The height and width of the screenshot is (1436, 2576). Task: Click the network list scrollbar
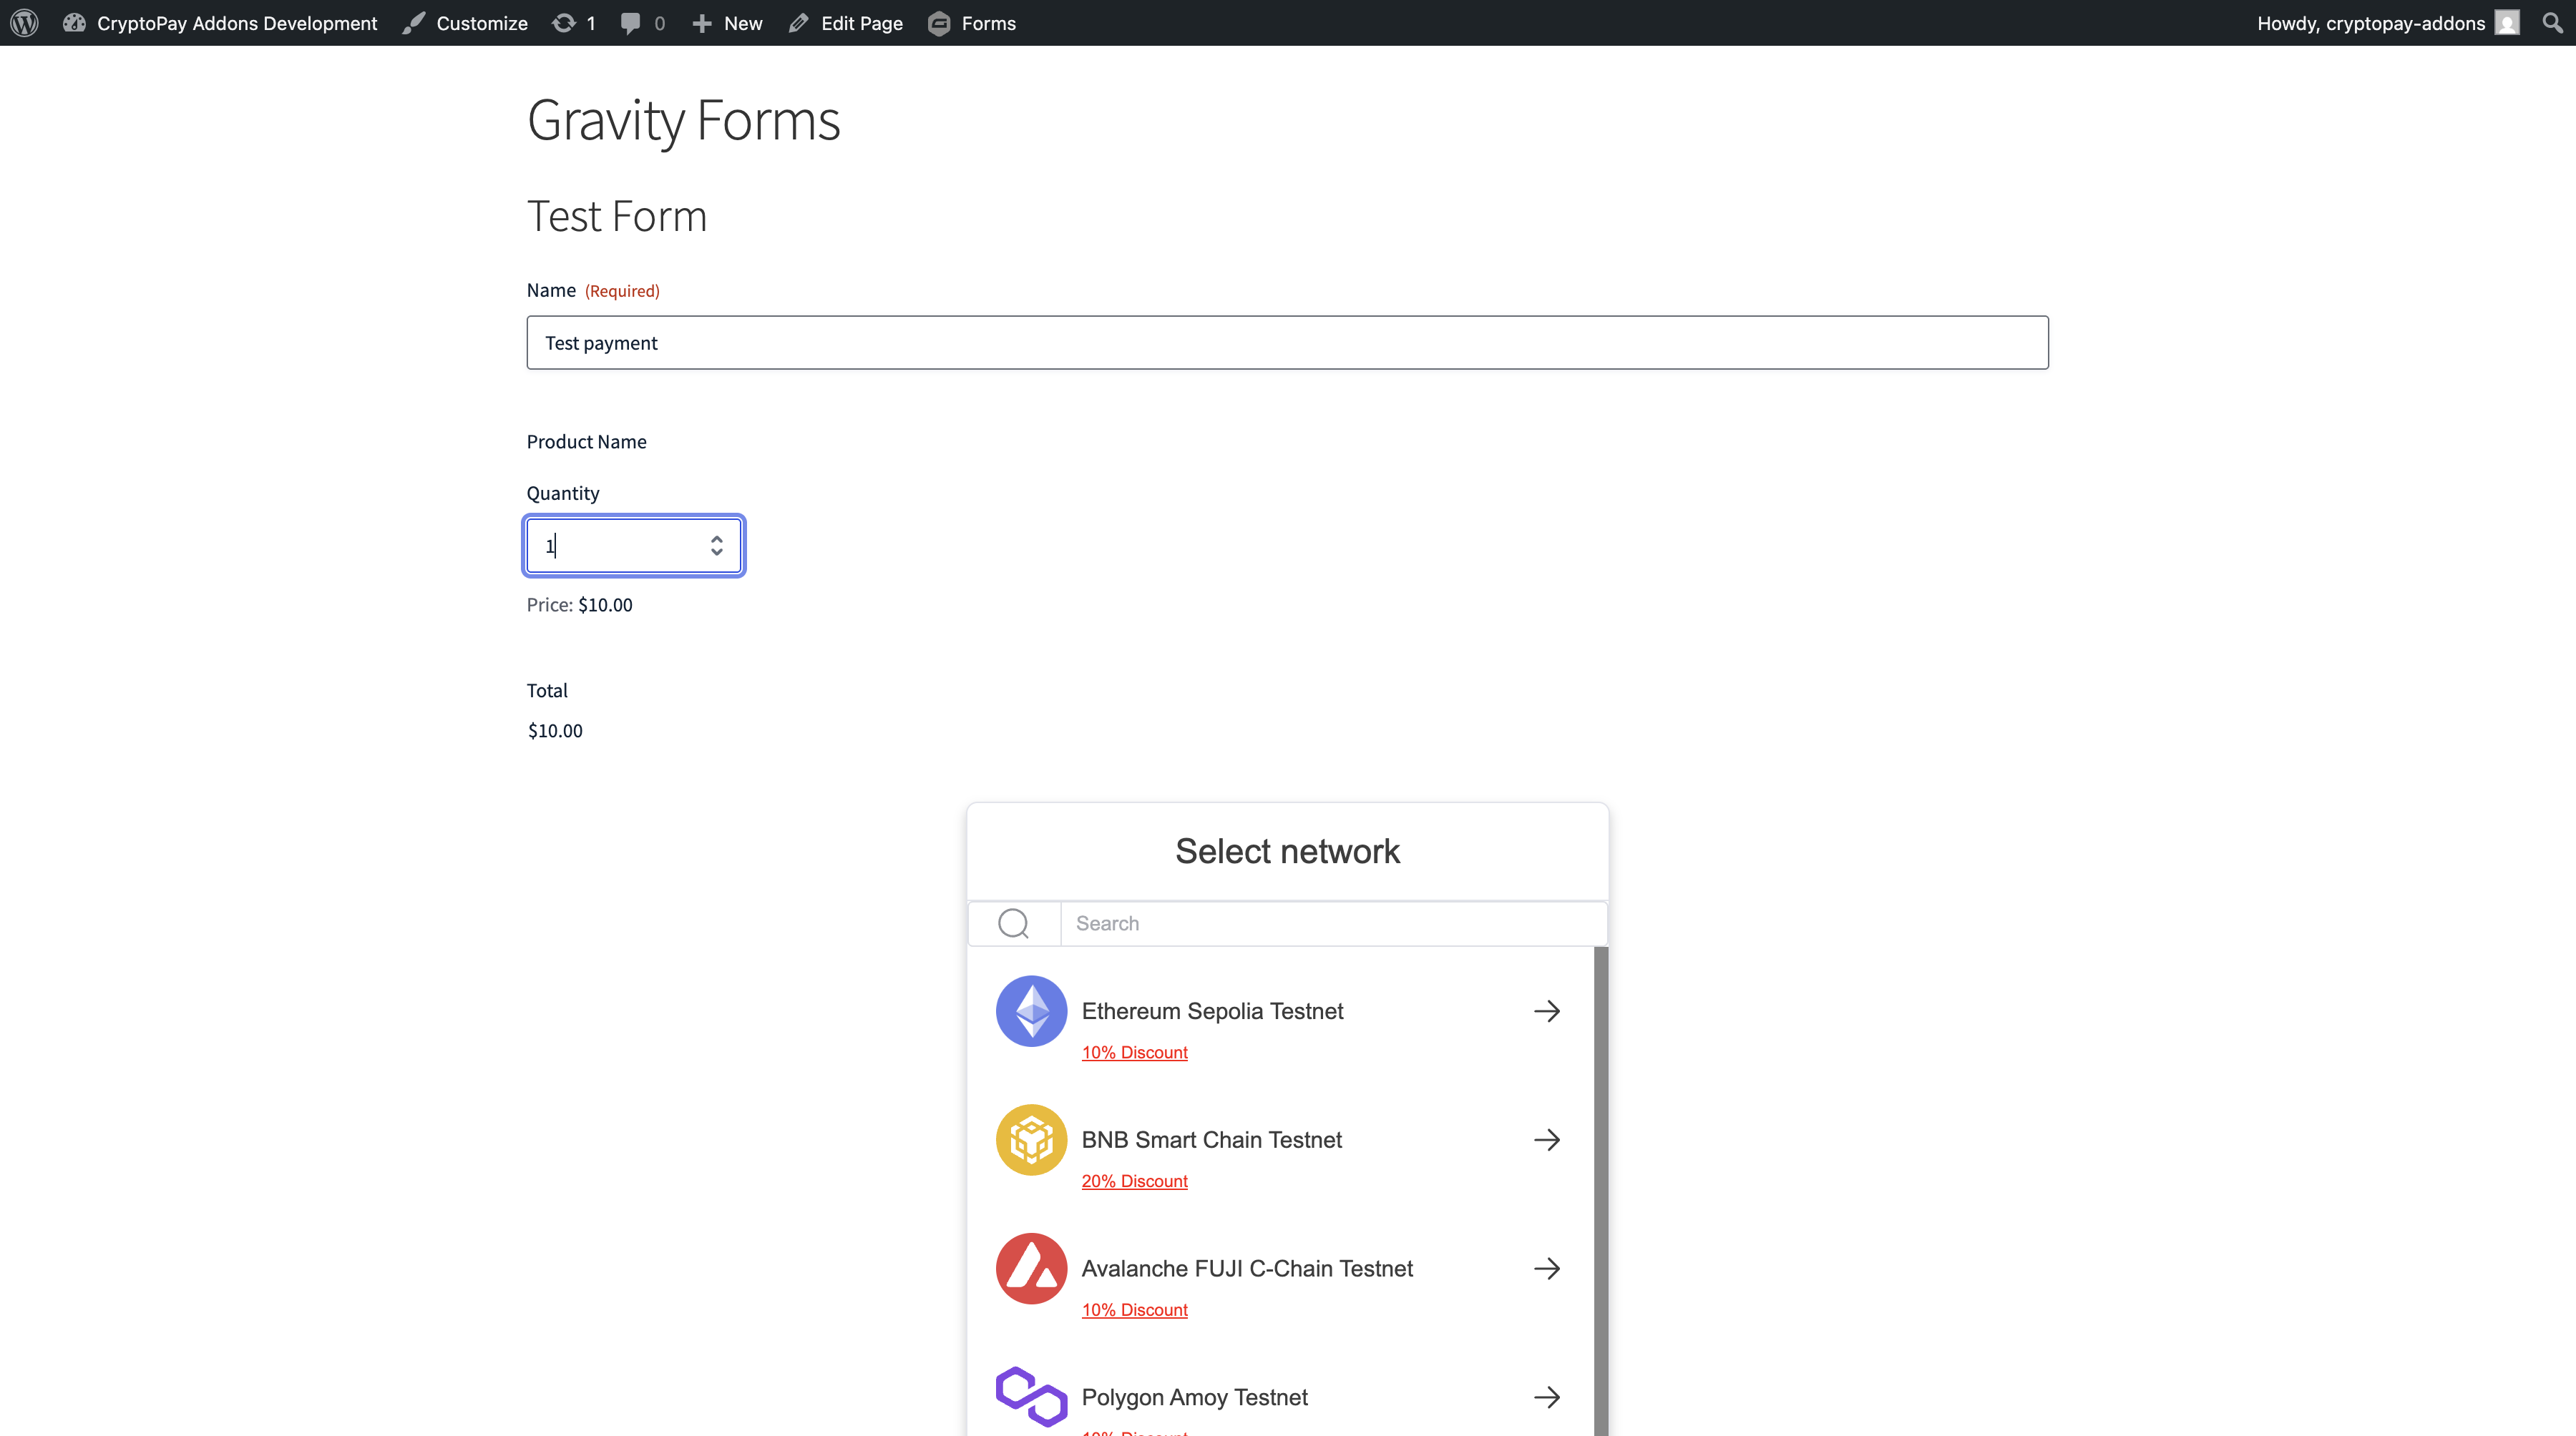[1600, 1189]
